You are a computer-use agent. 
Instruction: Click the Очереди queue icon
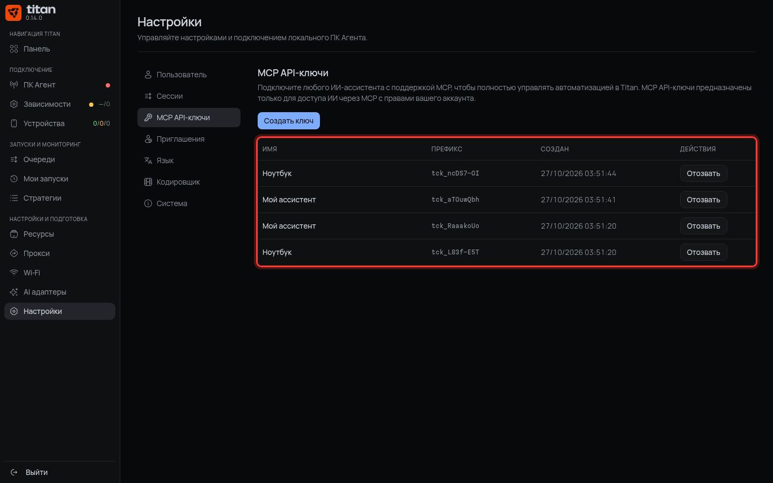coord(14,159)
